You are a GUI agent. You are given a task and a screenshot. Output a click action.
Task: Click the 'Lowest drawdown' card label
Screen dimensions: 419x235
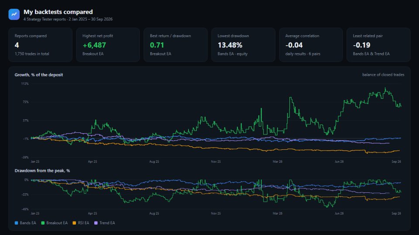point(233,36)
